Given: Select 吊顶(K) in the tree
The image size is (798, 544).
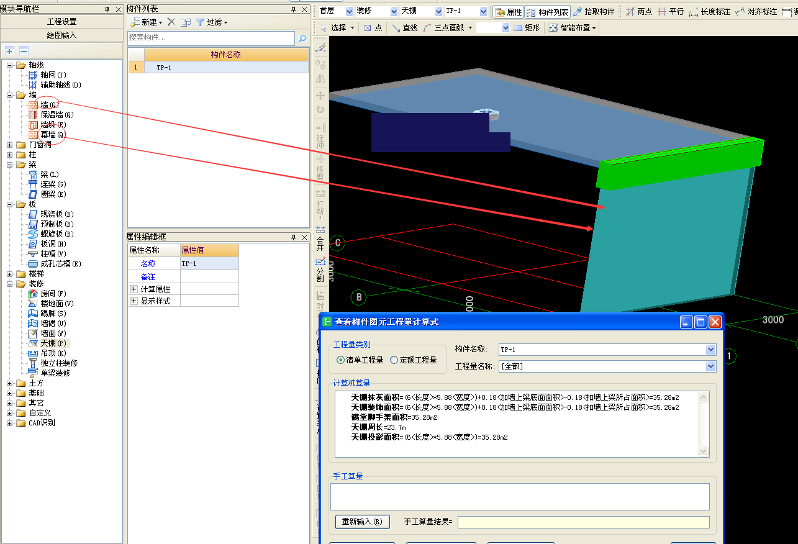Looking at the screenshot, I should (53, 353).
